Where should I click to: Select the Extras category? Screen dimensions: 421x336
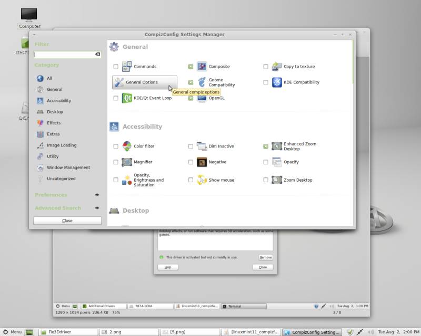pos(48,134)
